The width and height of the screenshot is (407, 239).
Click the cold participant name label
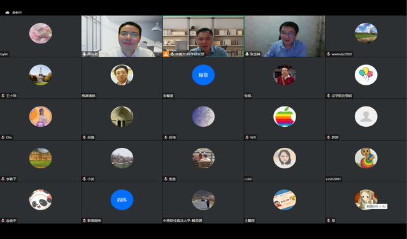pyautogui.click(x=248, y=179)
